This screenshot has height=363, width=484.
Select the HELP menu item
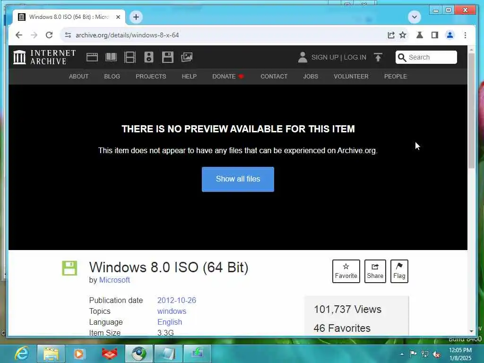coord(189,76)
